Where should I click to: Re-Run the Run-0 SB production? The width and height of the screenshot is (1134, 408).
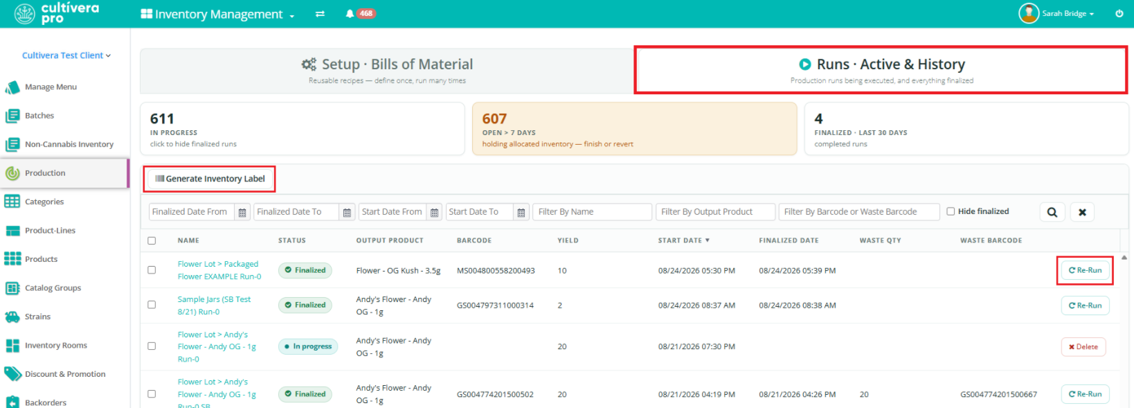click(x=1085, y=394)
